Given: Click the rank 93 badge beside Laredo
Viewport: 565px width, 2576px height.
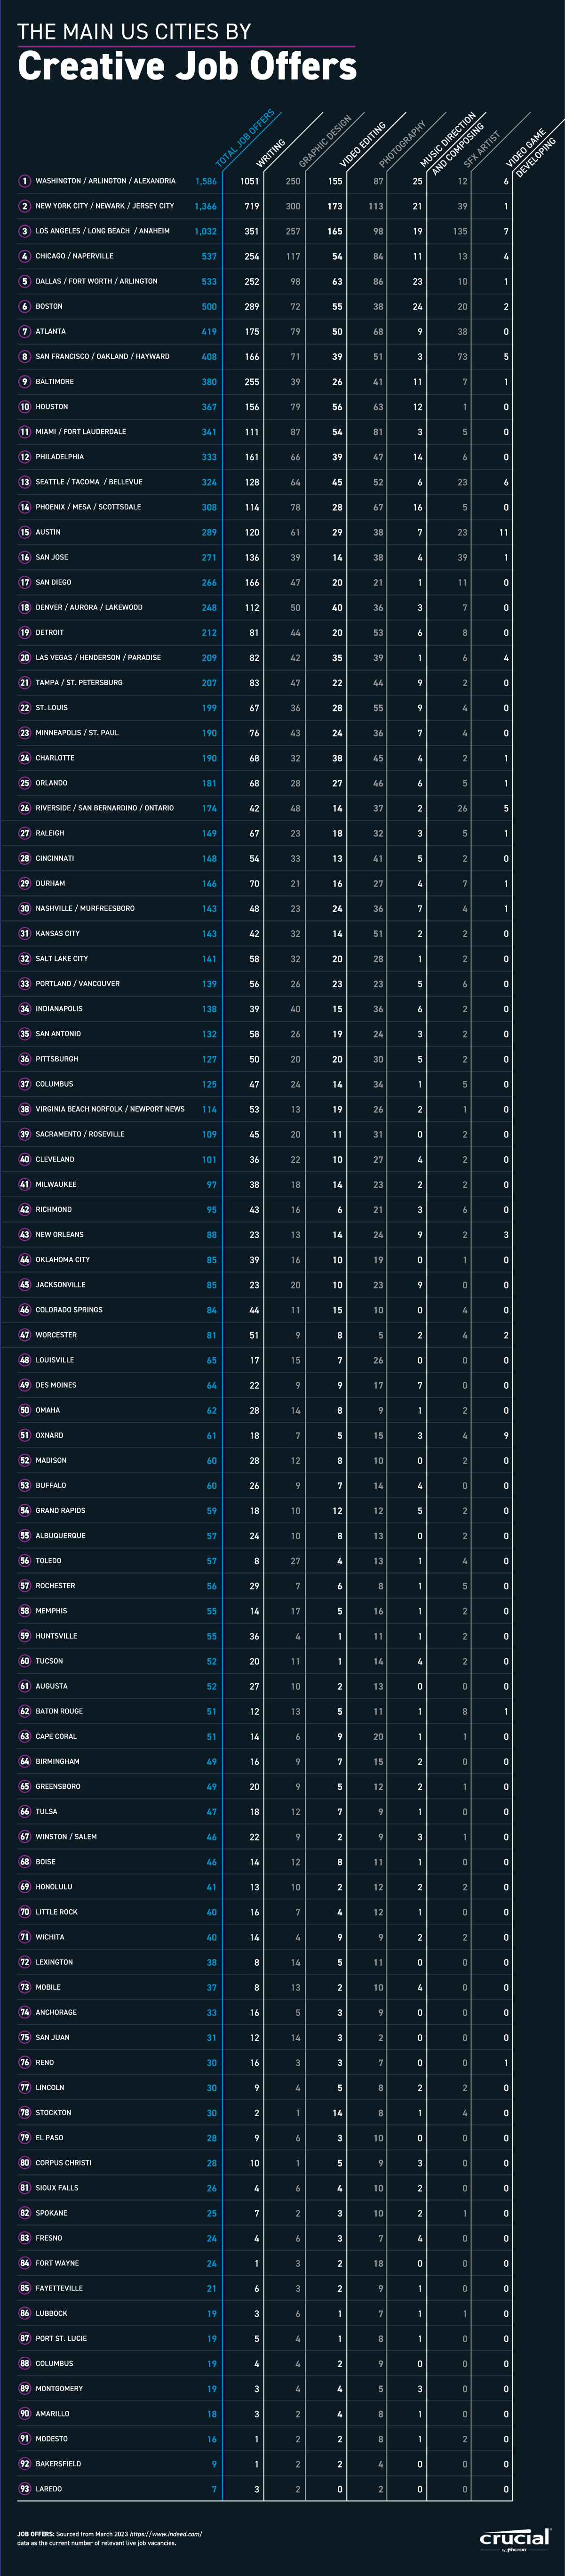Looking at the screenshot, I should (x=24, y=2489).
